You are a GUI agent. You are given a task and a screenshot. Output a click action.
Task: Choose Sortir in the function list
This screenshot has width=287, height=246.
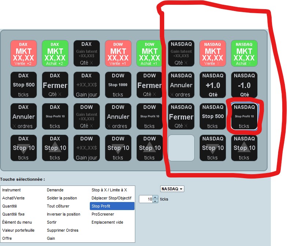[x=52, y=222]
